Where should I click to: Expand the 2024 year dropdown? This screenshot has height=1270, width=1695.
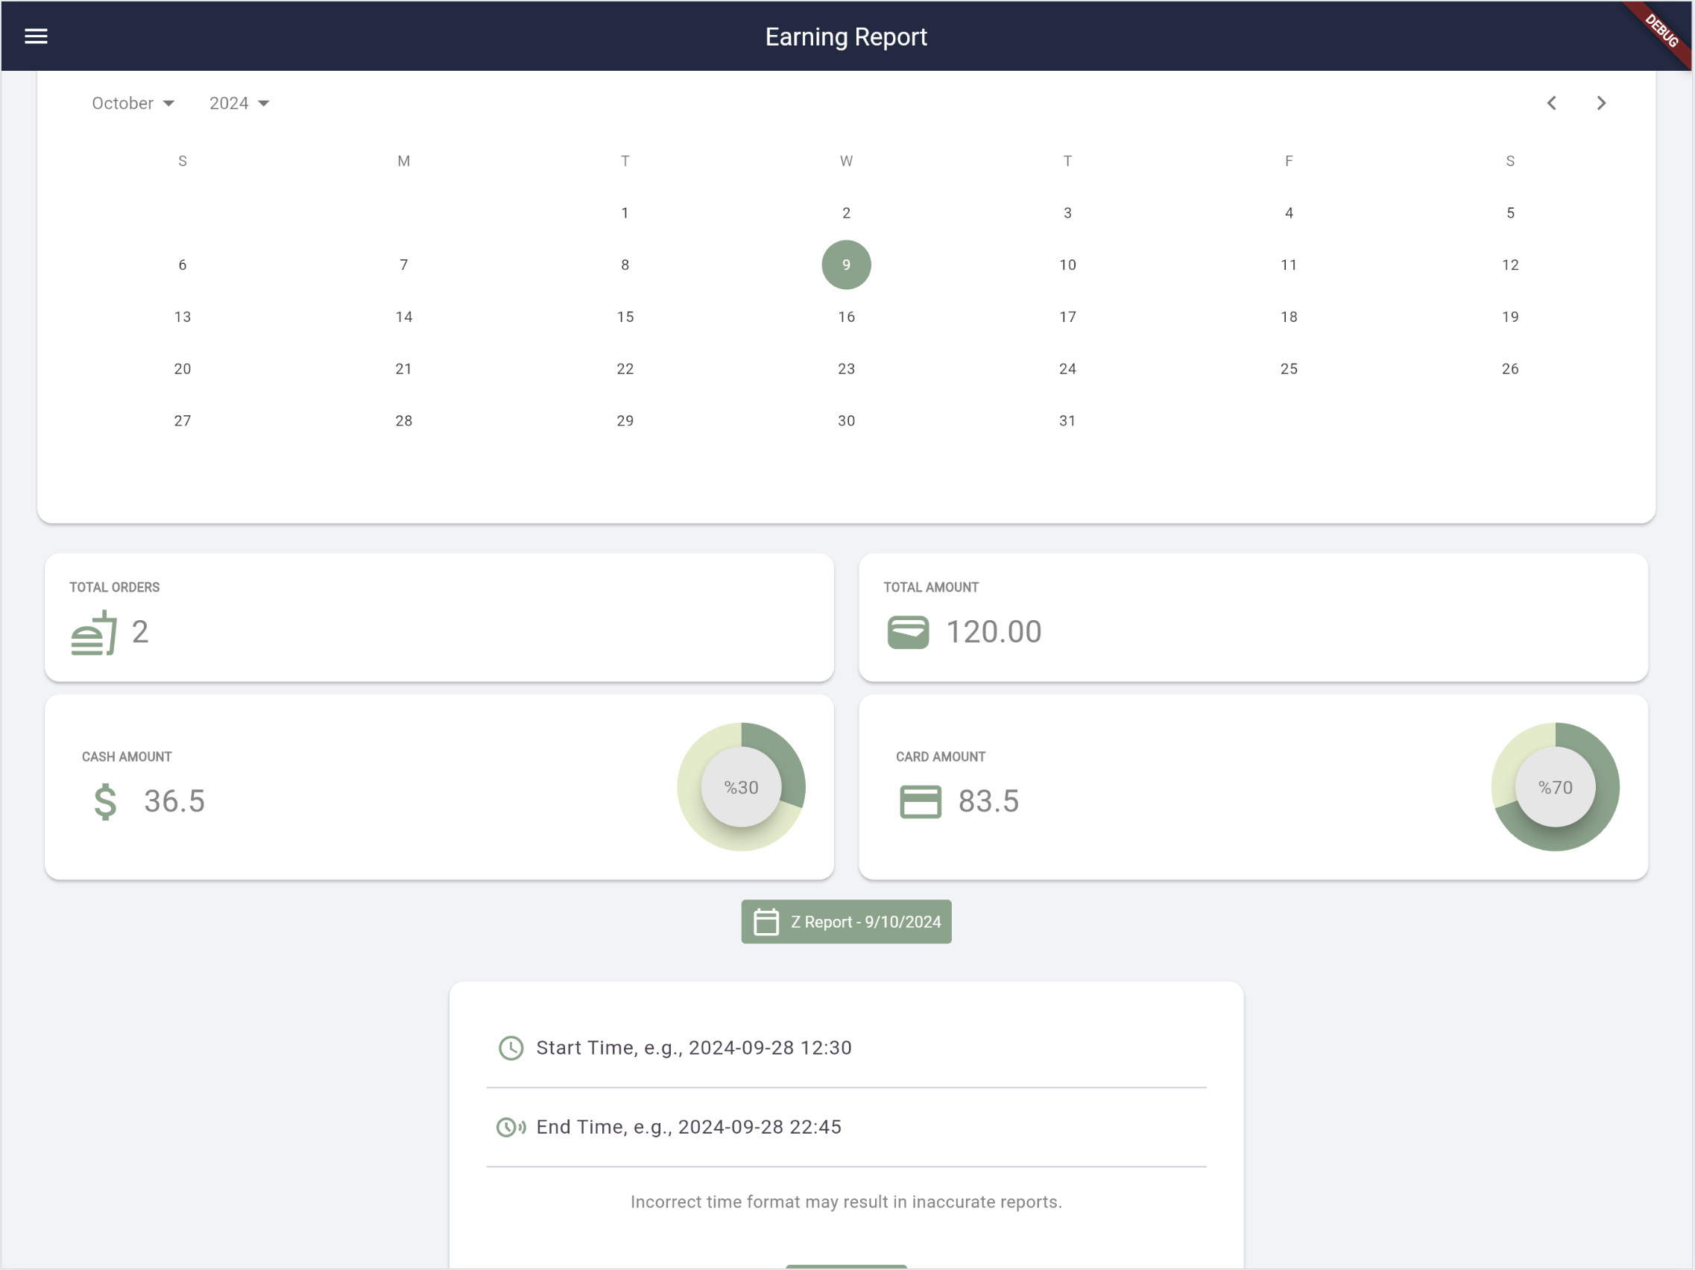[x=239, y=104]
